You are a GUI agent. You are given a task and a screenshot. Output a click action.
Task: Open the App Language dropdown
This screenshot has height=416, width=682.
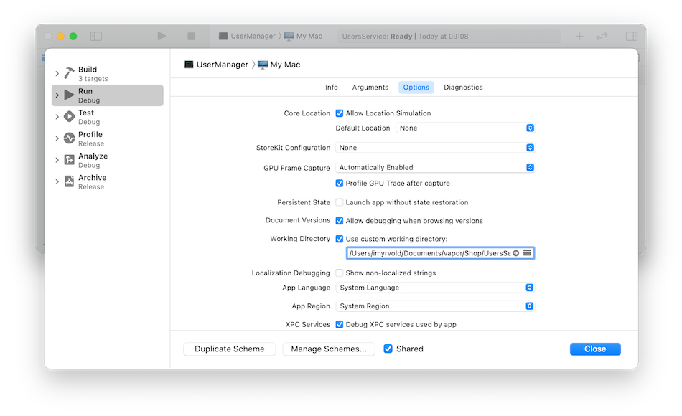[435, 288]
